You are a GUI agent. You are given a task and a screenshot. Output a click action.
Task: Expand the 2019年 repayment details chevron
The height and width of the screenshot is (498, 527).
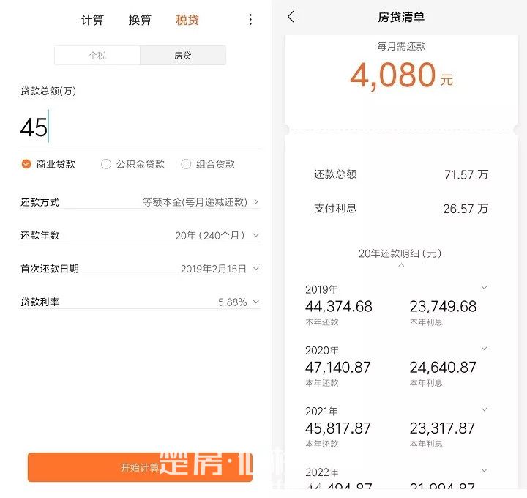point(484,288)
